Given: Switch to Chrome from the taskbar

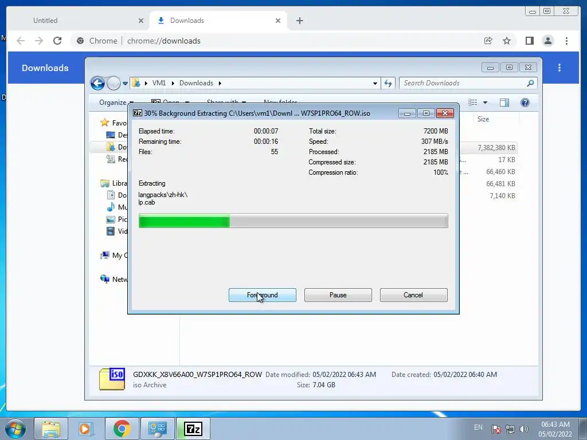Looking at the screenshot, I should tap(122, 429).
